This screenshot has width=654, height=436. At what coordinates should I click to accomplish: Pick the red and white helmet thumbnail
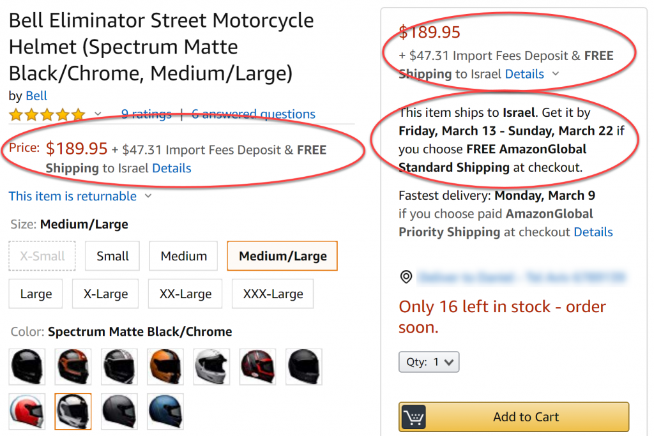pyautogui.click(x=27, y=411)
